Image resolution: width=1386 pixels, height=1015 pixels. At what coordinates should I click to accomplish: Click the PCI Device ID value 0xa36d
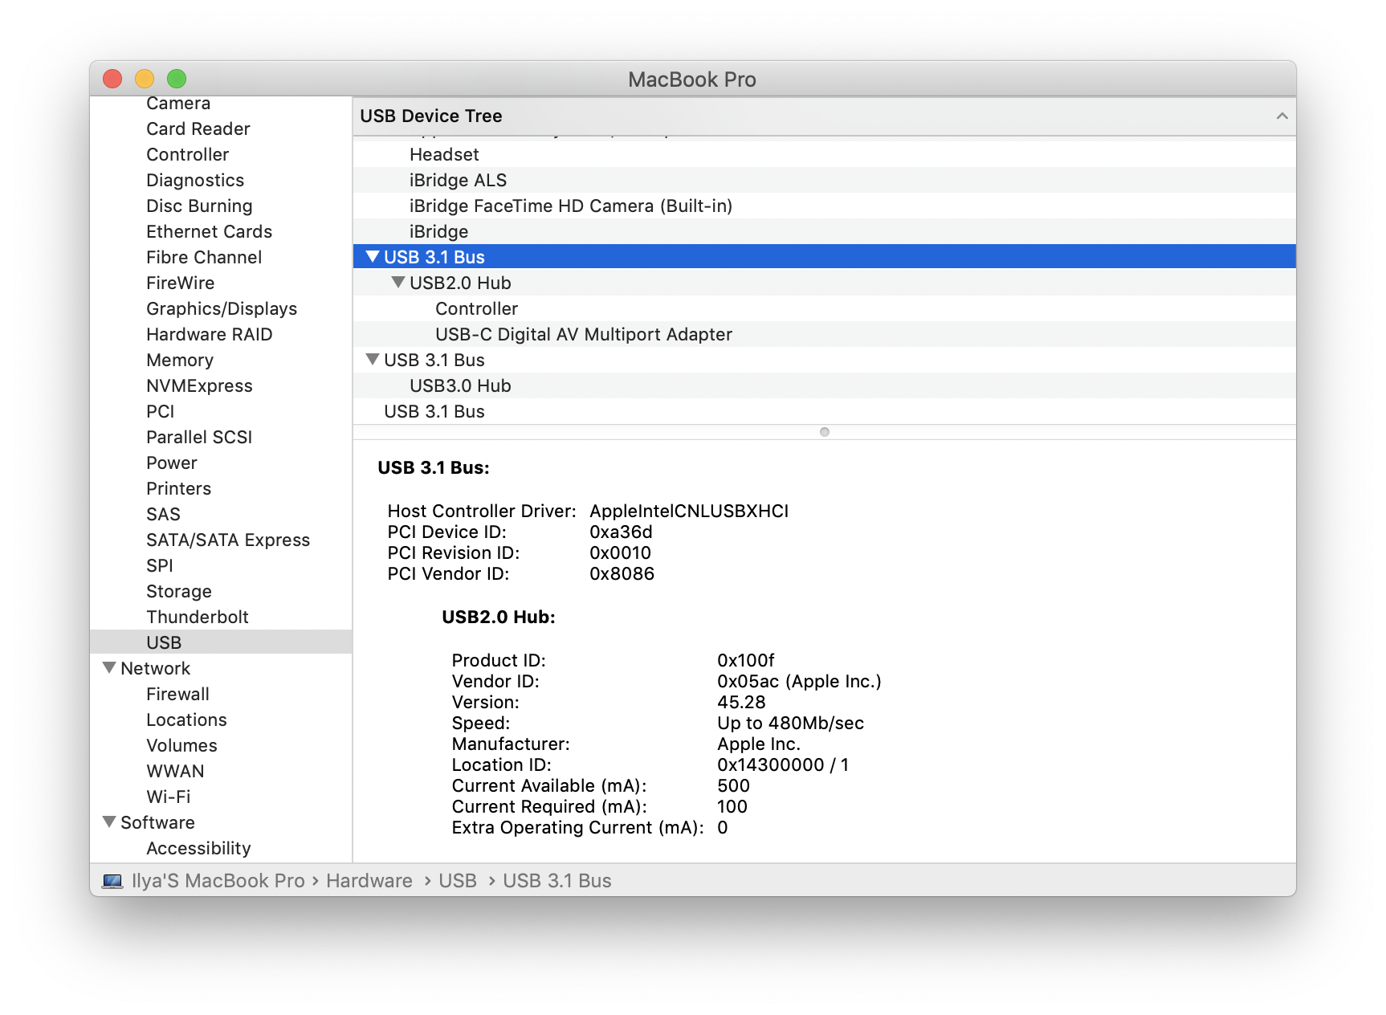tap(621, 532)
